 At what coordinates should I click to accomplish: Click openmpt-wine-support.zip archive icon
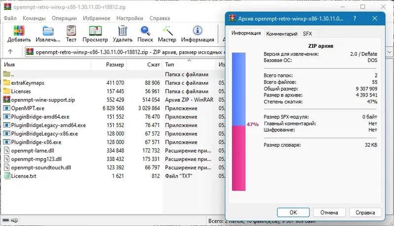pyautogui.click(x=6, y=99)
